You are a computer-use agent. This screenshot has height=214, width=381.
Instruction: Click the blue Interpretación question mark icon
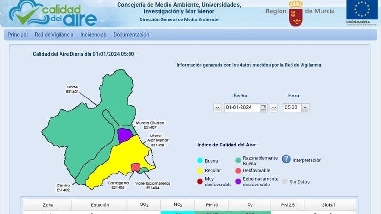pyautogui.click(x=286, y=159)
